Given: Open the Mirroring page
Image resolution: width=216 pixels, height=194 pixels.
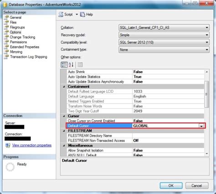Looking at the screenshot, I should (x=16, y=52).
